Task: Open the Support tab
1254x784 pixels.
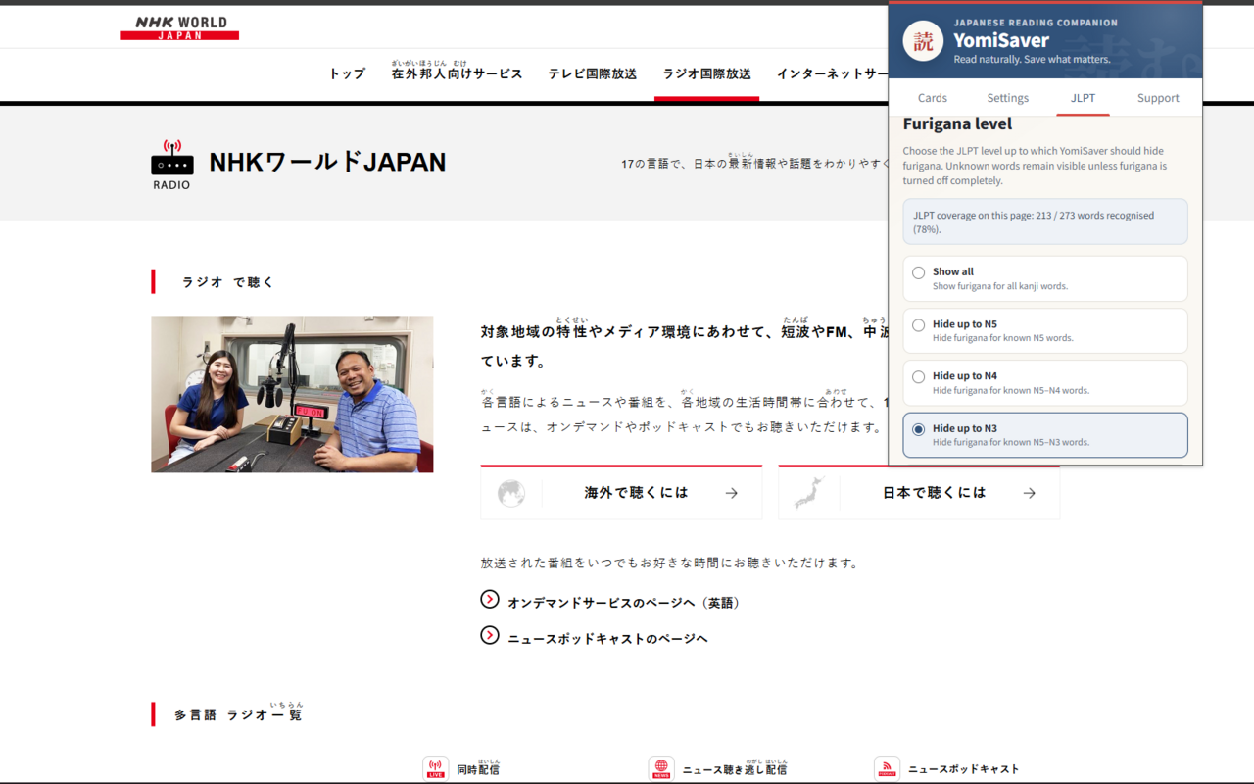Action: pos(1158,98)
